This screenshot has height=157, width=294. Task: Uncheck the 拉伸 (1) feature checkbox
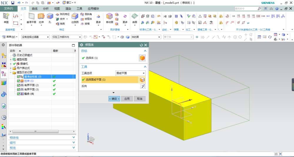point(18,81)
